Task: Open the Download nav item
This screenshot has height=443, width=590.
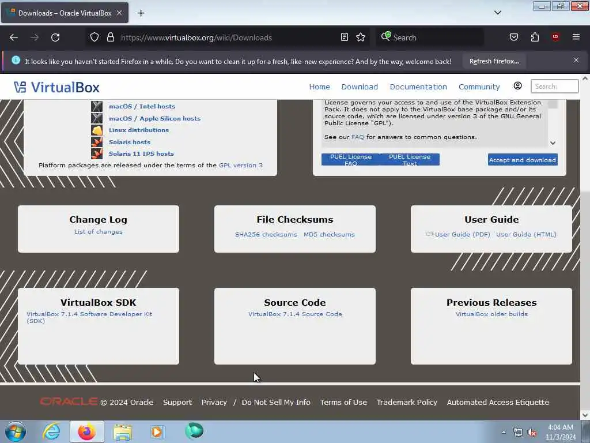Action: click(360, 87)
